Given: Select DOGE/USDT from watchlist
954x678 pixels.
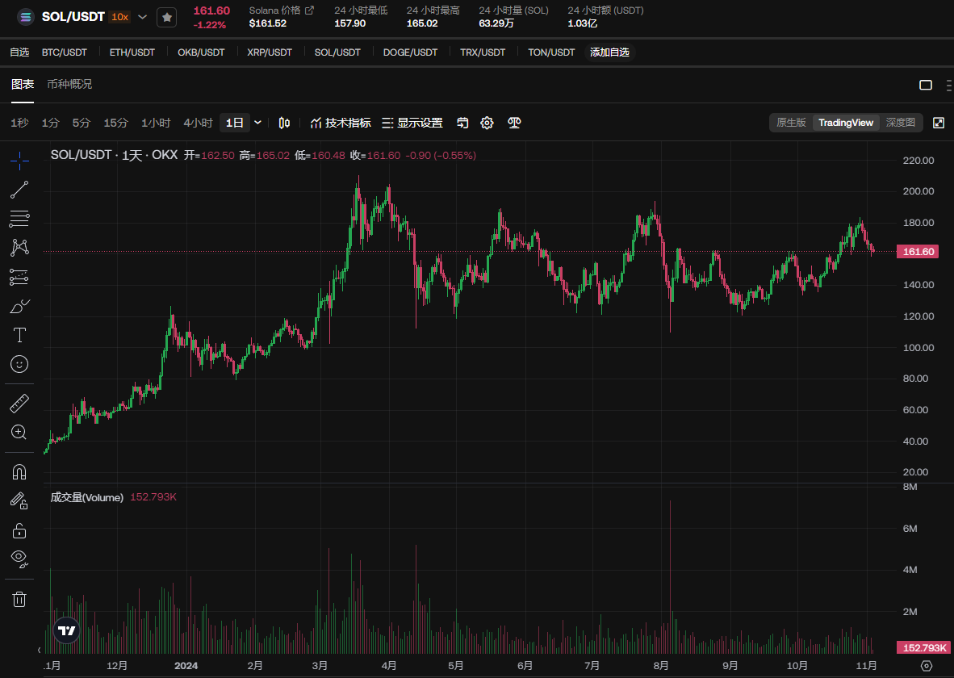Looking at the screenshot, I should coord(410,52).
